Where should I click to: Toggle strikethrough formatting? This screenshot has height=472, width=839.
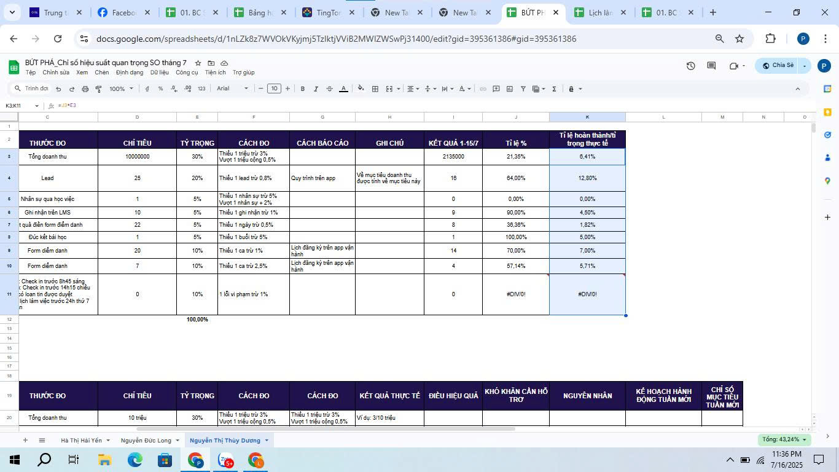[329, 89]
